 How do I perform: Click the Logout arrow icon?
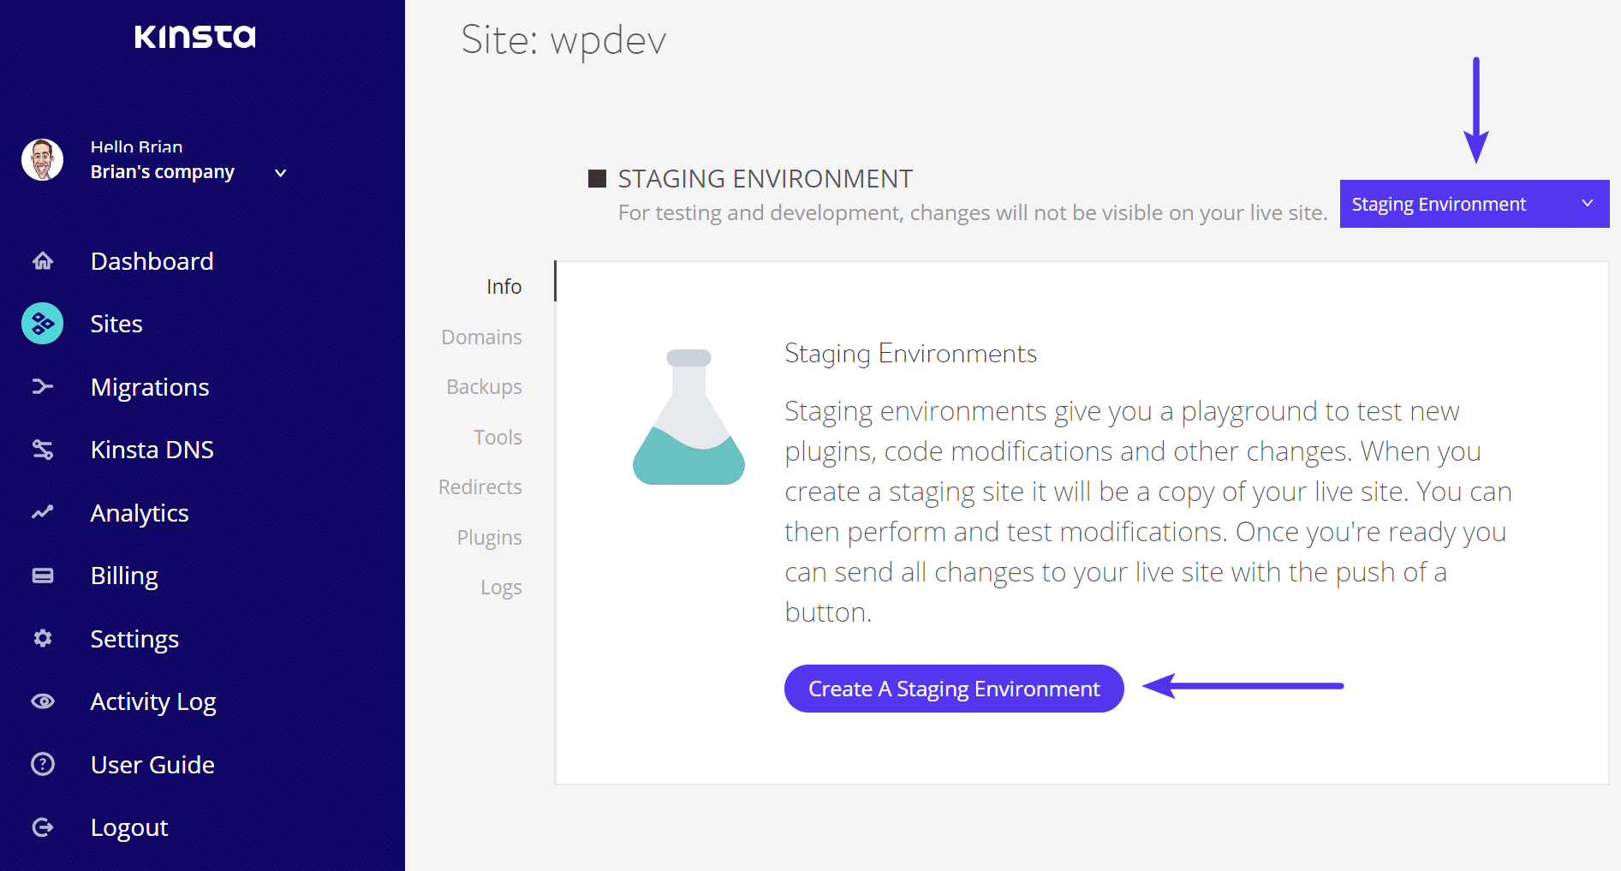42,826
